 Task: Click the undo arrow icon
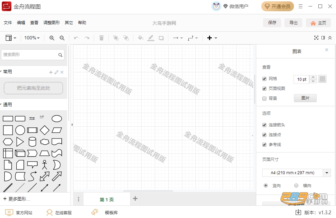76,38
